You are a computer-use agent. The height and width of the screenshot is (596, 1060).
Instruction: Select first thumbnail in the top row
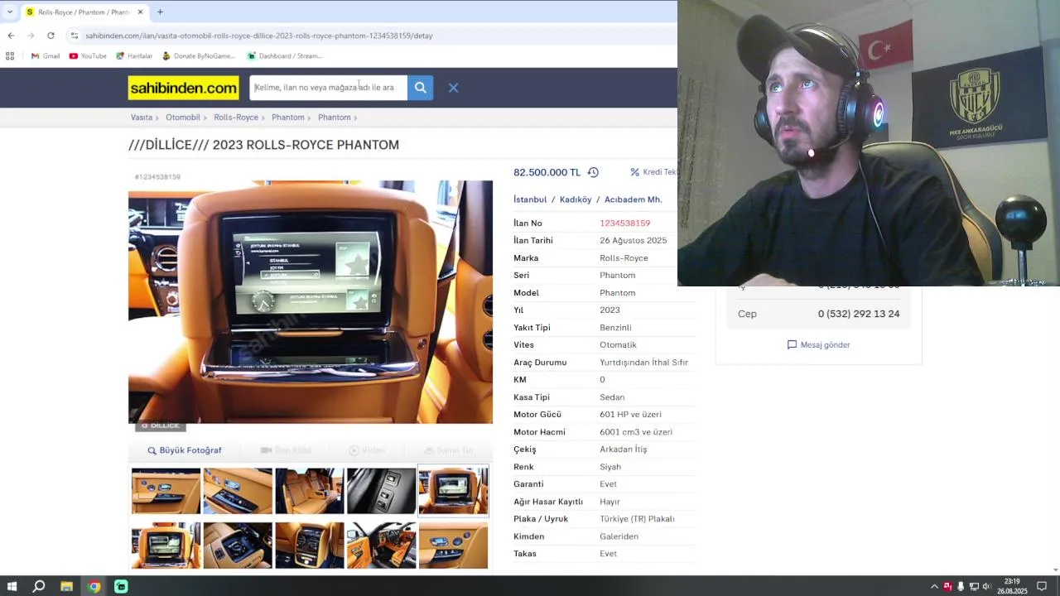[x=166, y=491]
